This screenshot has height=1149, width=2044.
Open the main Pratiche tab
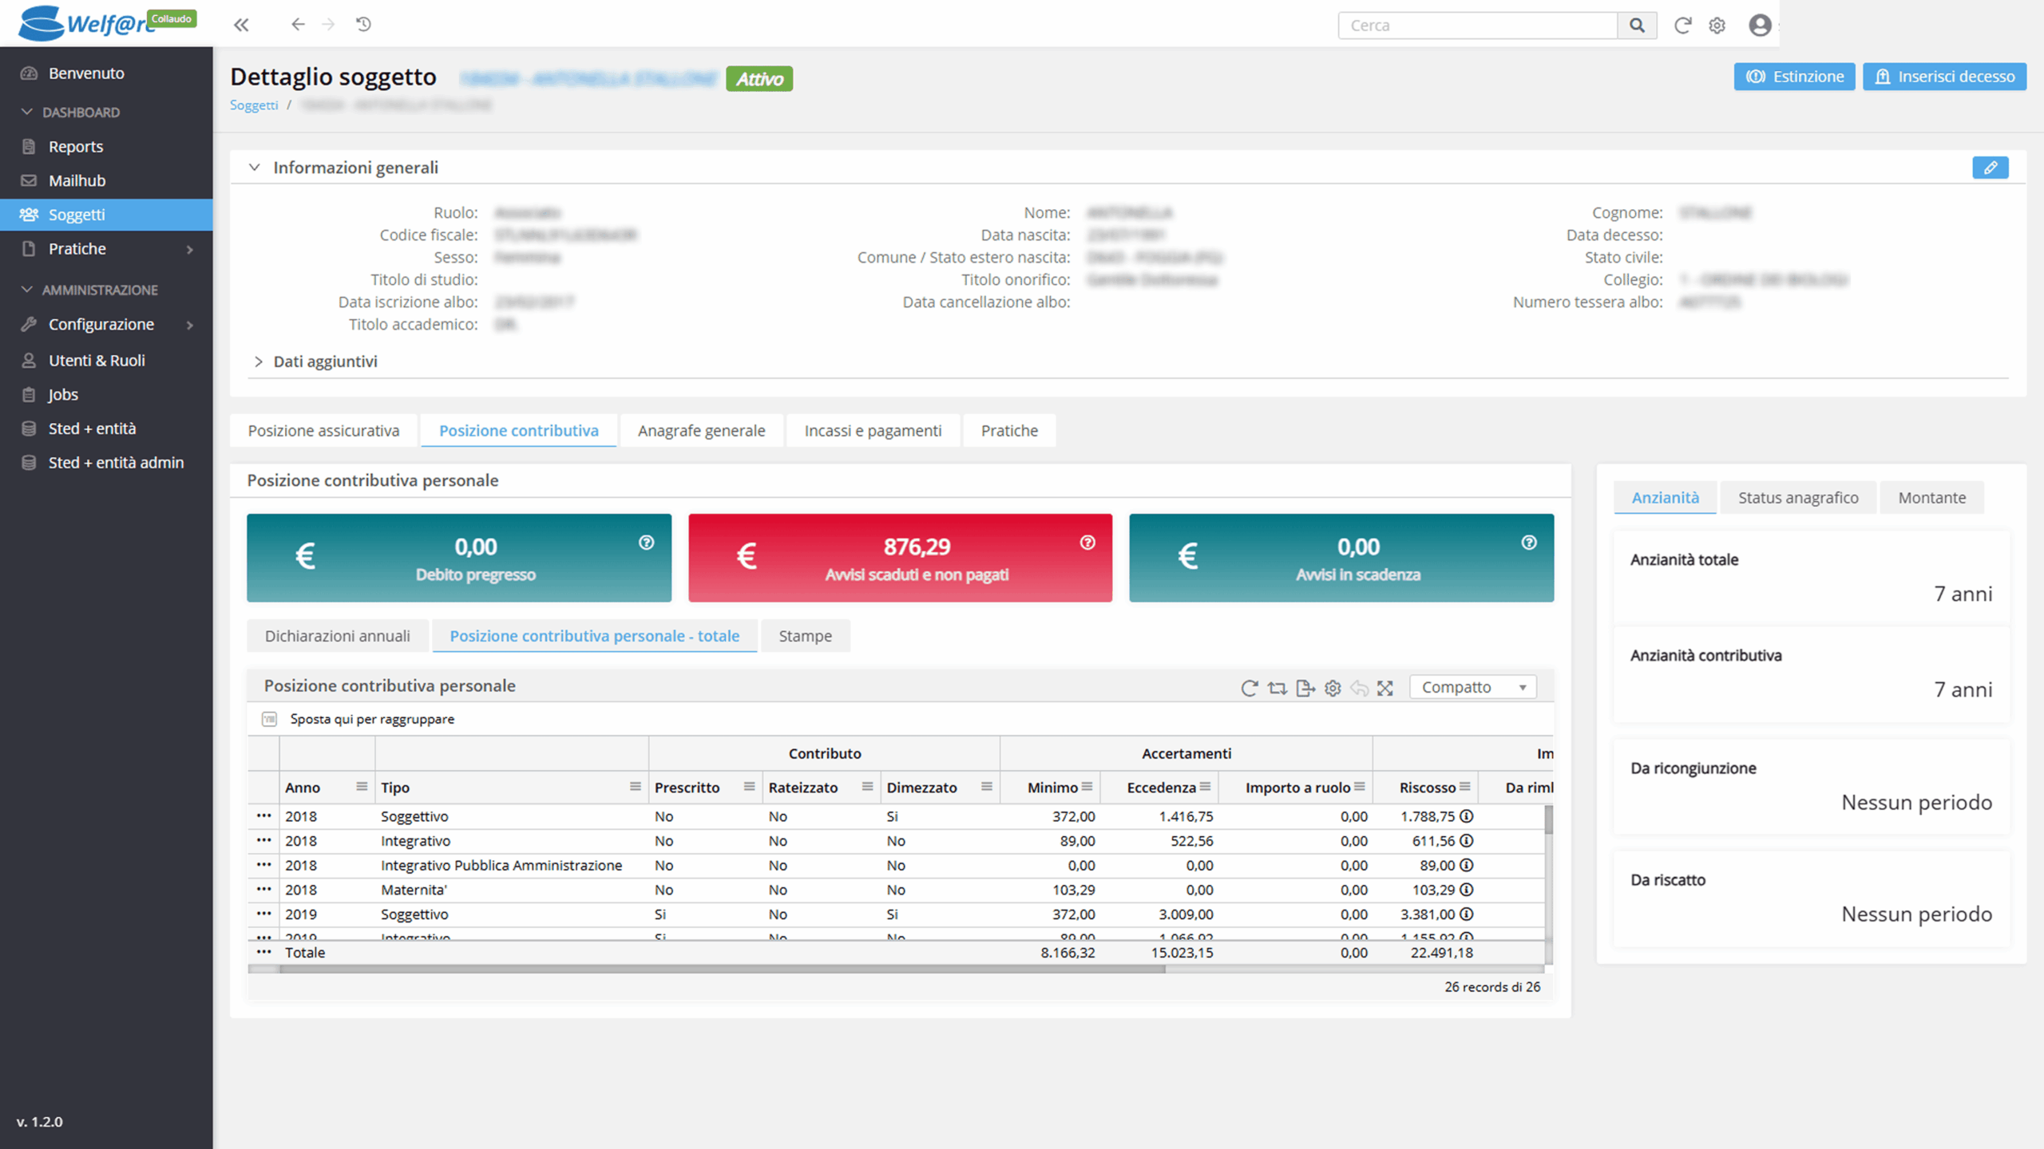coord(1009,431)
